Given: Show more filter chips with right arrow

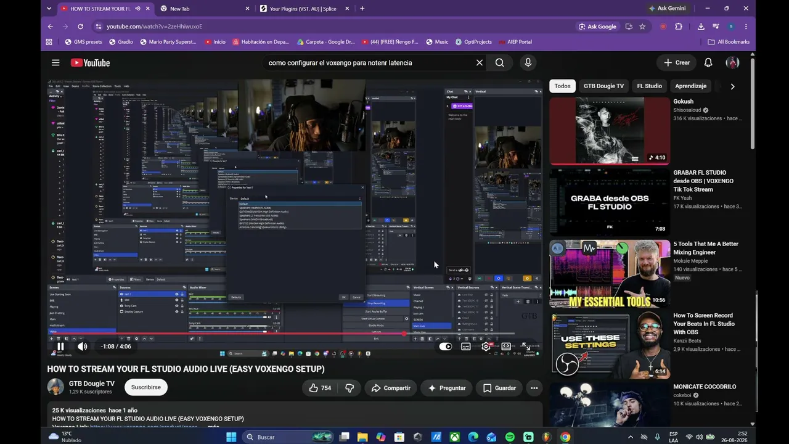Looking at the screenshot, I should (x=732, y=86).
